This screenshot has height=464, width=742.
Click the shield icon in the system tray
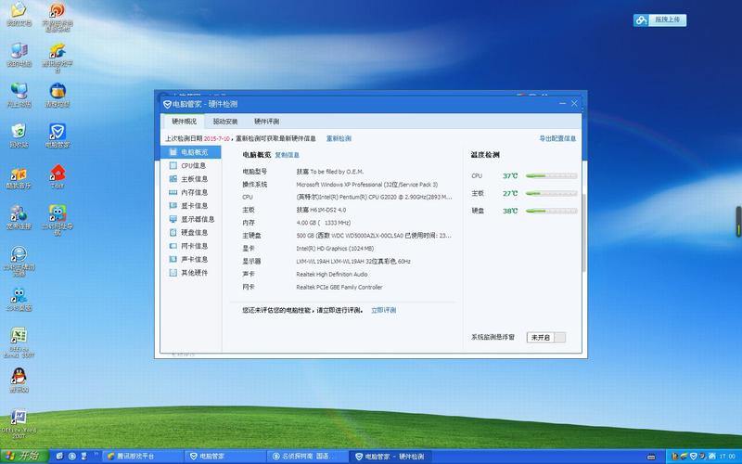pos(693,457)
